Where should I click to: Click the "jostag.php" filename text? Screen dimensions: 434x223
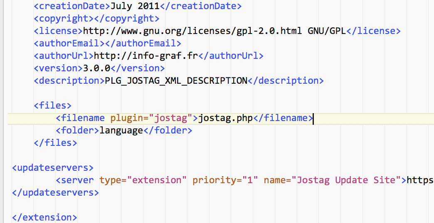tap(225, 118)
